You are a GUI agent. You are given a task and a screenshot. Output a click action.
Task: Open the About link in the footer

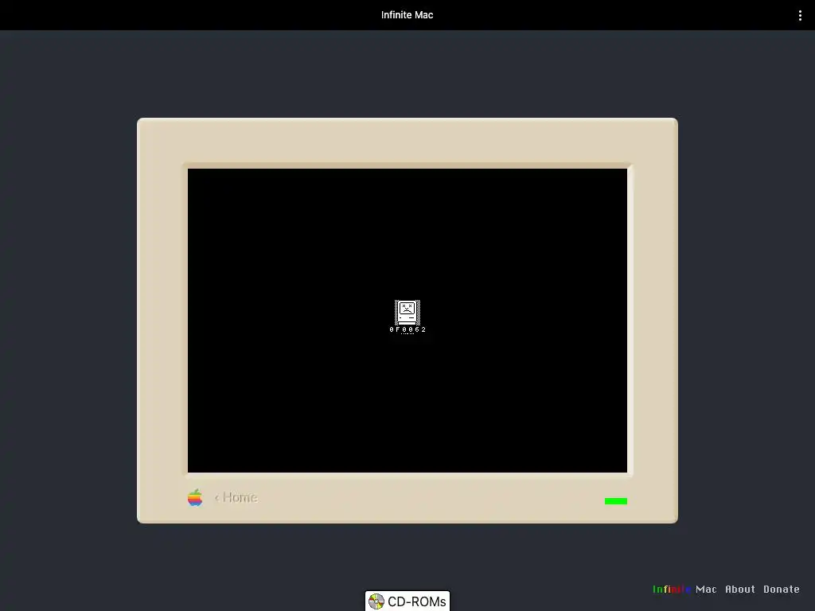point(740,590)
